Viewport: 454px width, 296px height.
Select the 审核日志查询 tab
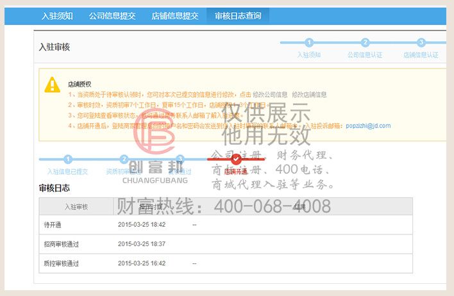click(x=238, y=16)
